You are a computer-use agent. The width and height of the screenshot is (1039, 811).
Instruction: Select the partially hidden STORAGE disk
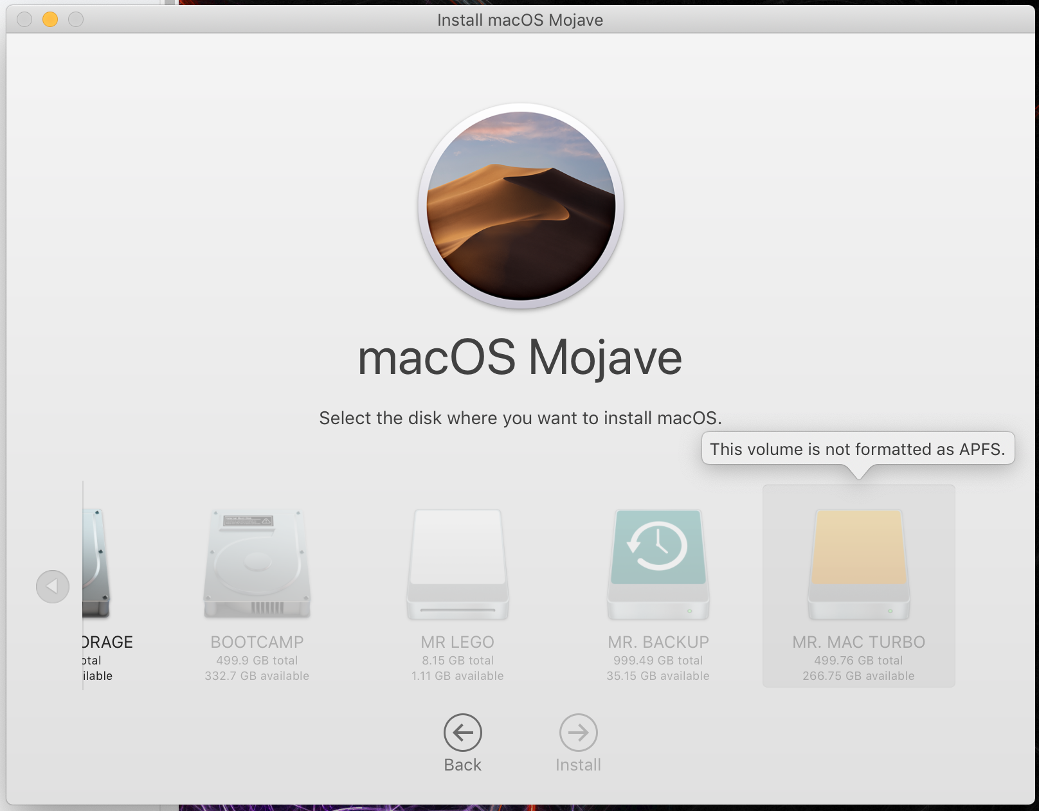pyautogui.click(x=96, y=564)
